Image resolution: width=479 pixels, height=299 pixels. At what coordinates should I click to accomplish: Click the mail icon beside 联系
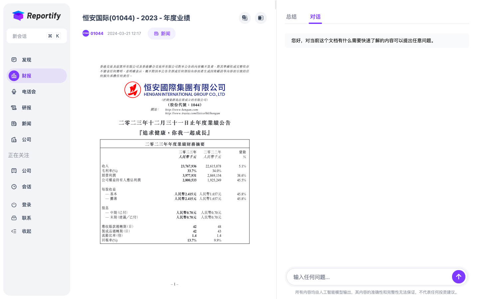[x=14, y=218]
